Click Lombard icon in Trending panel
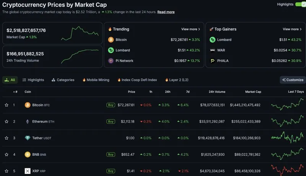This screenshot has width=306, height=176. [x=111, y=50]
